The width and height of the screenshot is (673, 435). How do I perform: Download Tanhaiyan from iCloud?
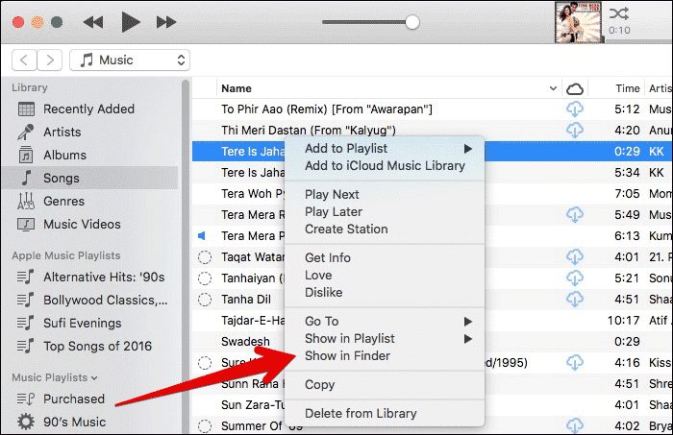click(574, 278)
